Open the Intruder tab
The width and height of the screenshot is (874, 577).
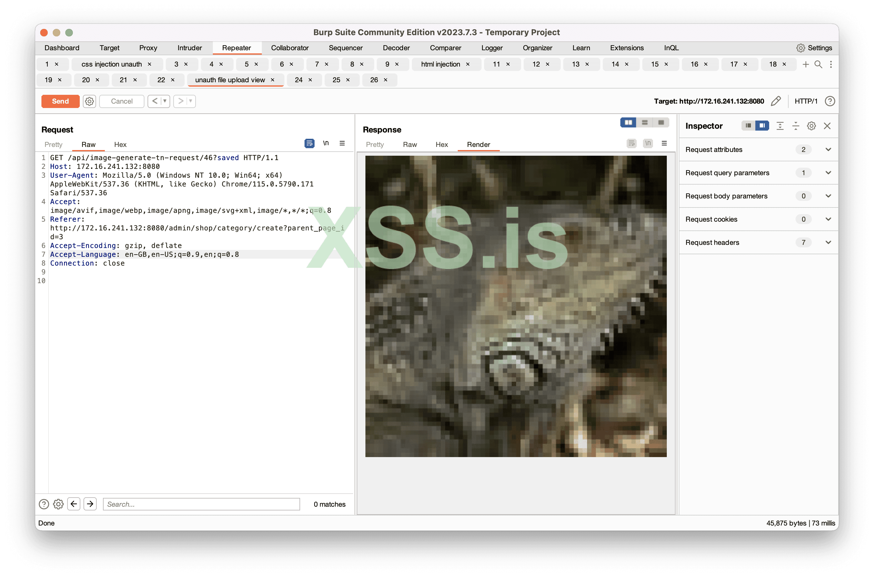click(x=190, y=48)
